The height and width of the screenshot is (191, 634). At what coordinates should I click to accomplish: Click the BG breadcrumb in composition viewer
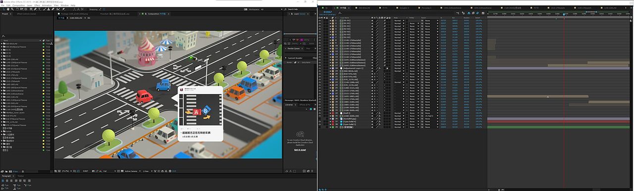[x=89, y=18]
